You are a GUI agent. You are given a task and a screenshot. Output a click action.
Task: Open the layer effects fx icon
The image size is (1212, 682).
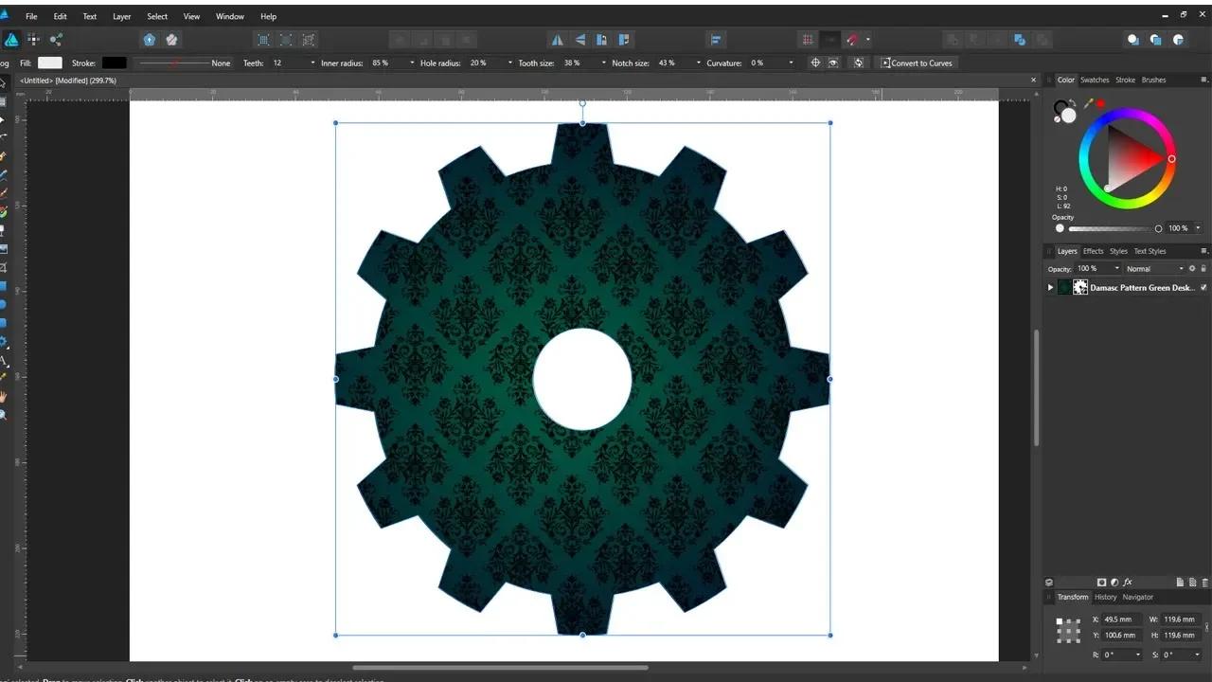pos(1129,582)
